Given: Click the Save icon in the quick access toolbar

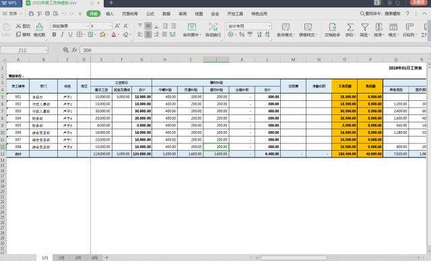Looking at the screenshot, I should point(31,13).
